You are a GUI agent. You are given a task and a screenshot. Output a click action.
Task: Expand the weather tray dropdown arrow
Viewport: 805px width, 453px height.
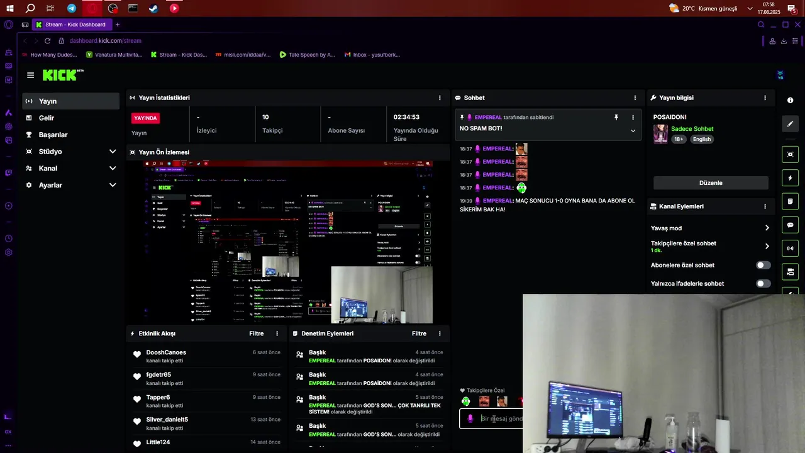click(750, 8)
